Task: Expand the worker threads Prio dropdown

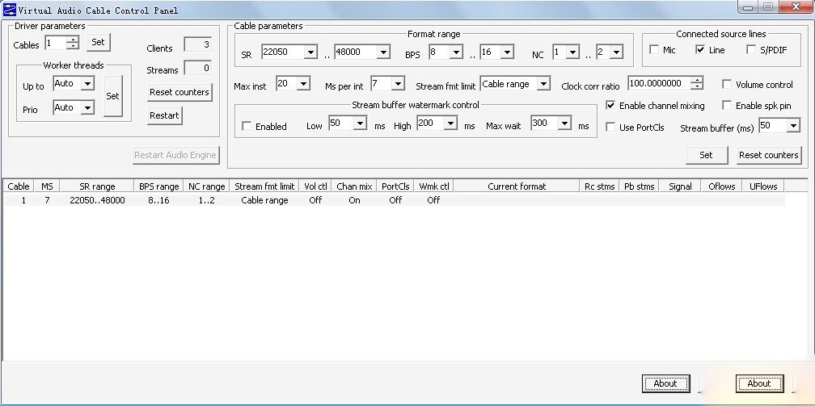Action: pyautogui.click(x=87, y=107)
